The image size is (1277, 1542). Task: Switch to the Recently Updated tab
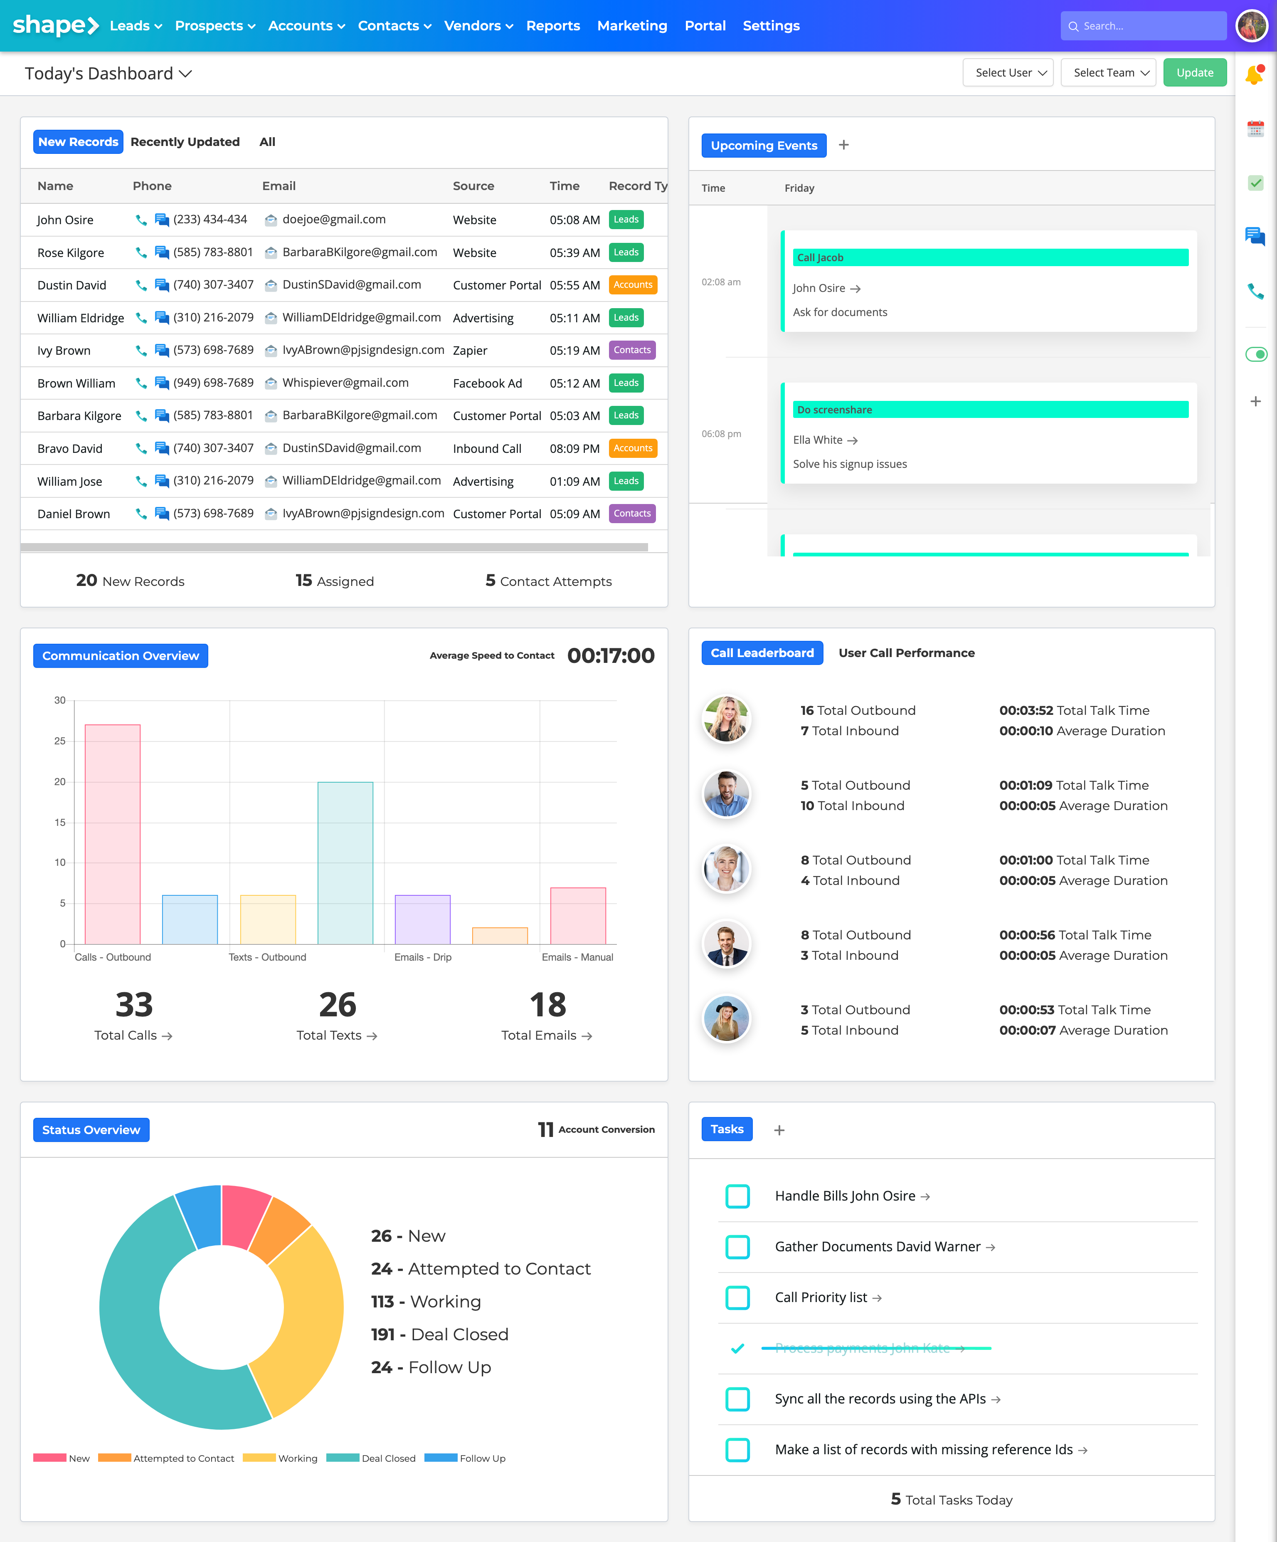pos(185,142)
